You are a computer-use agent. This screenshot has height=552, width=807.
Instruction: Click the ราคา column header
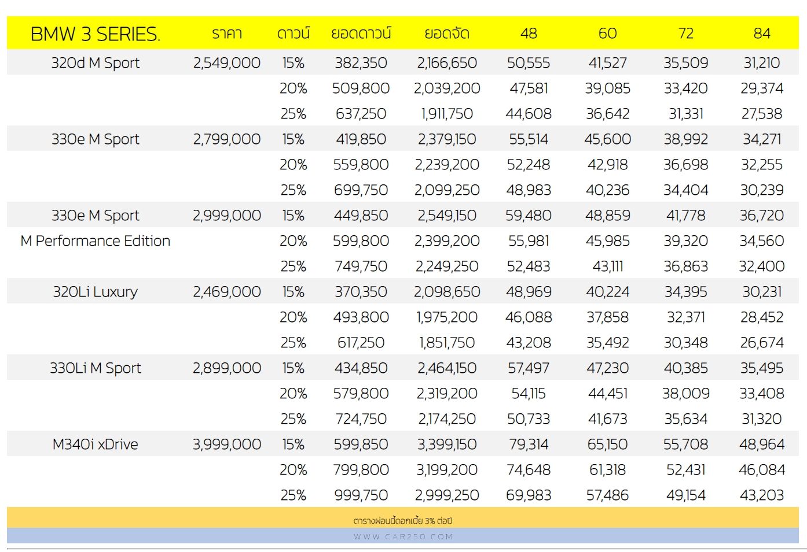(227, 34)
